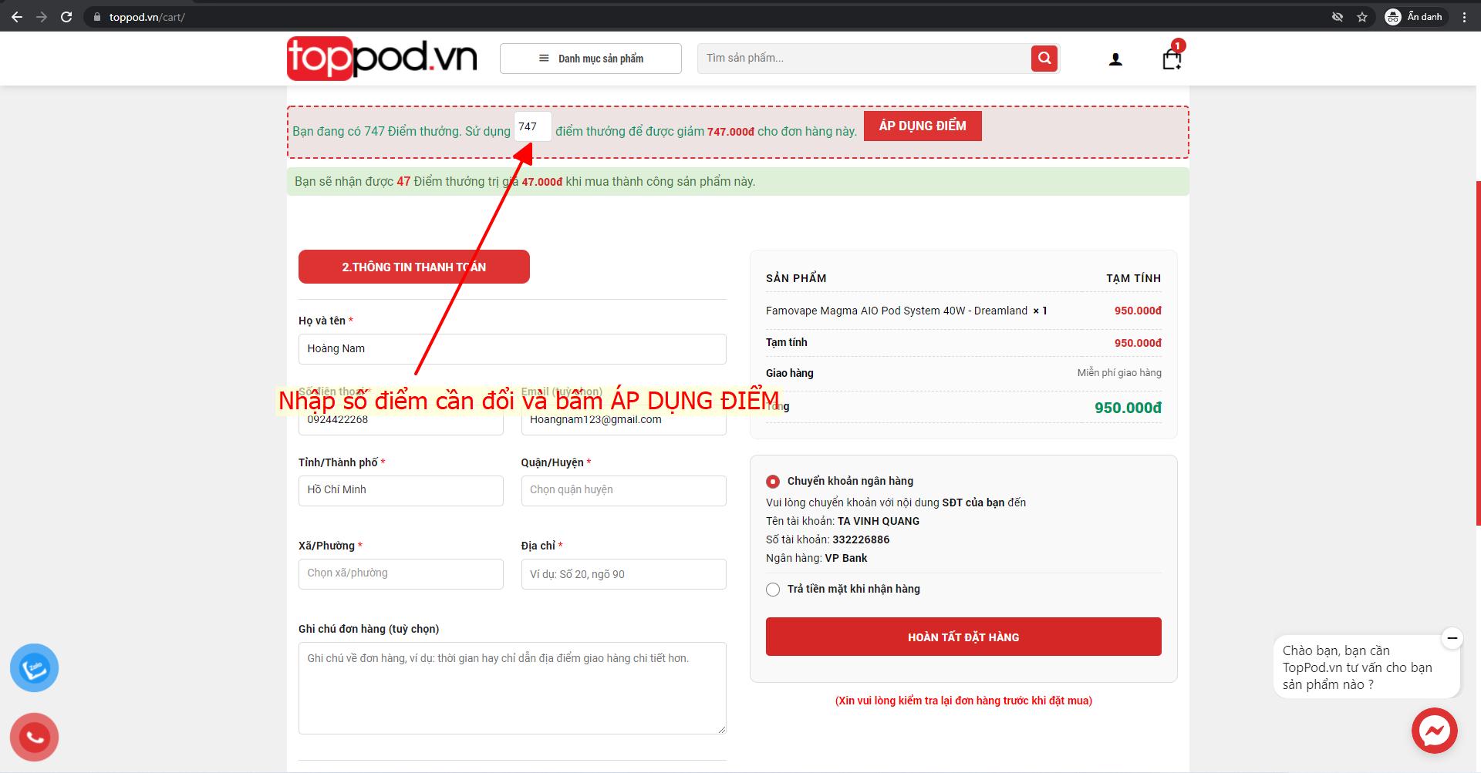Click the bank name VP Bank
The image size is (1481, 773).
tap(846, 558)
